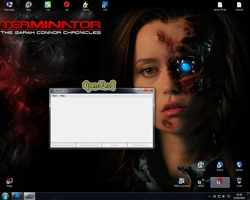Screen dimensions: 250x200
Task: Click the taskbar clock showing 02:50
Action: 239,196
